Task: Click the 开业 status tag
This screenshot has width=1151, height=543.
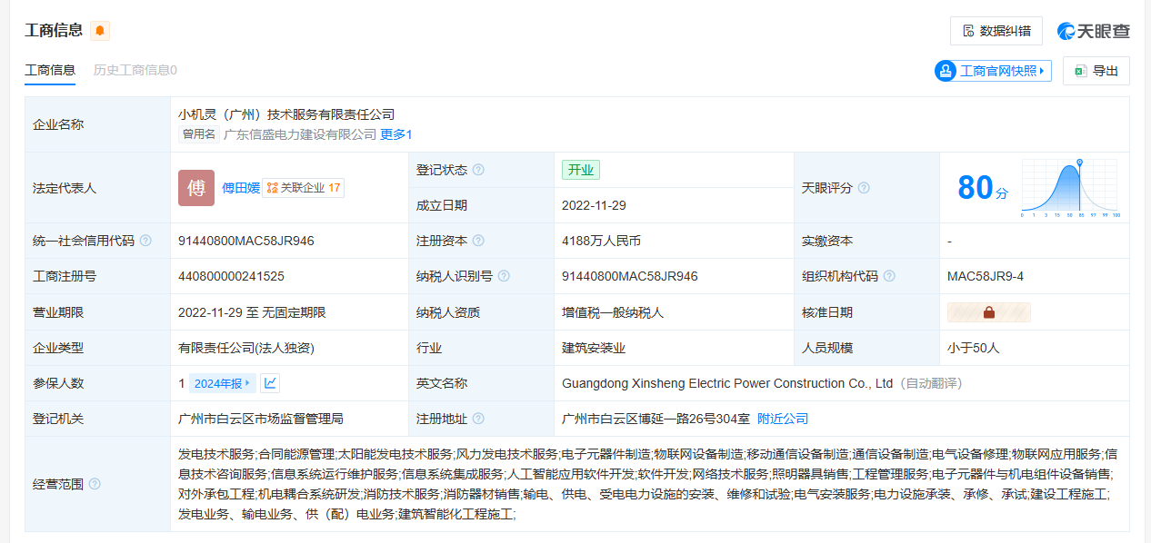Action: (x=581, y=170)
